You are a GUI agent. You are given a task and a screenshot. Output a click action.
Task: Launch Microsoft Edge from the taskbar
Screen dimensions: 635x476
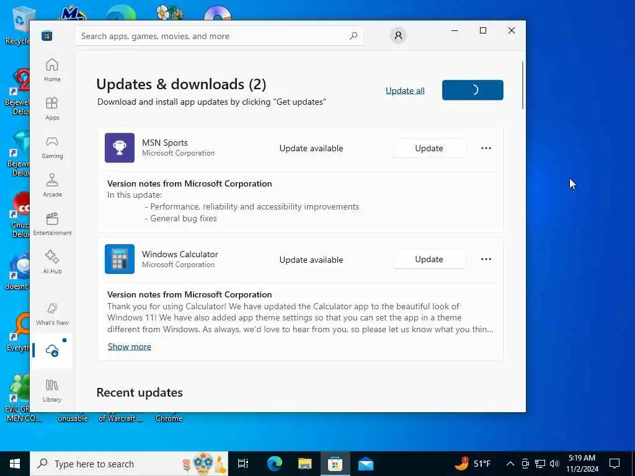point(274,464)
